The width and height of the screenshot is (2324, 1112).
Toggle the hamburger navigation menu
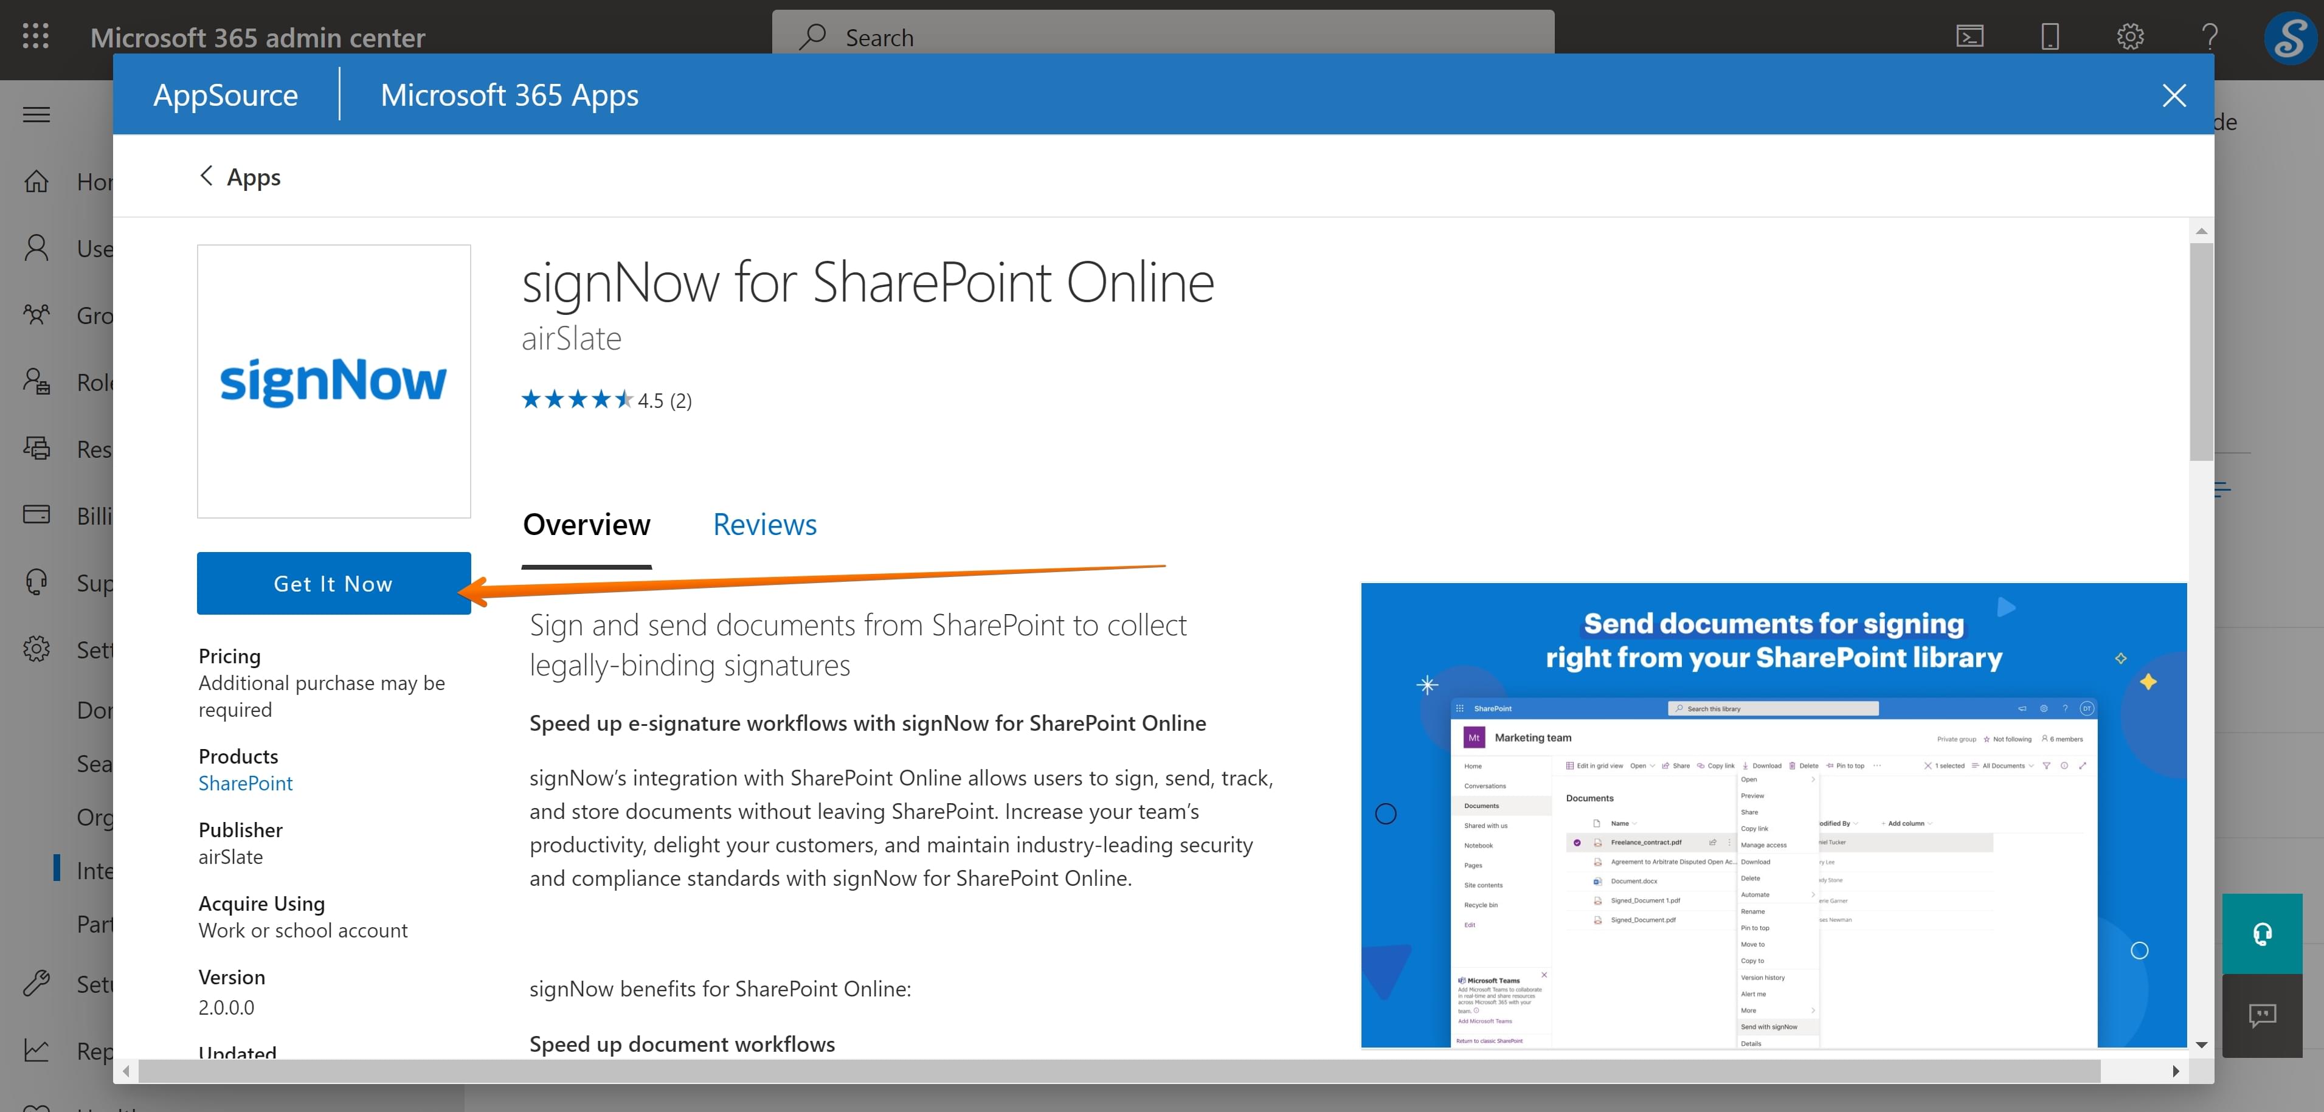(36, 114)
